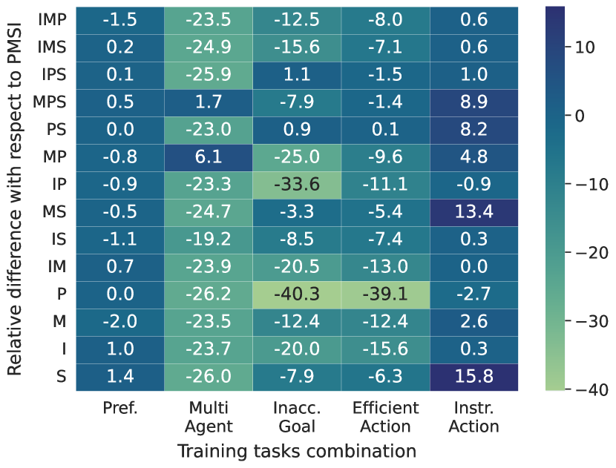Click the -25.9 cell in row IPS

tap(209, 74)
